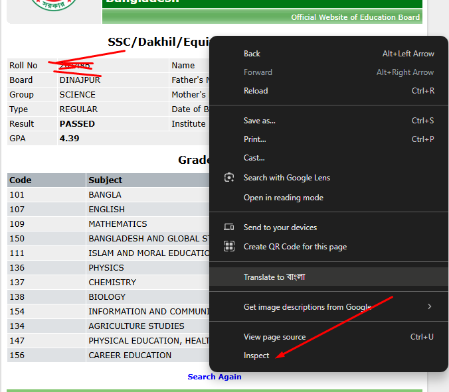Select Create QR Code for this page
This screenshot has width=449, height=392.
click(295, 247)
